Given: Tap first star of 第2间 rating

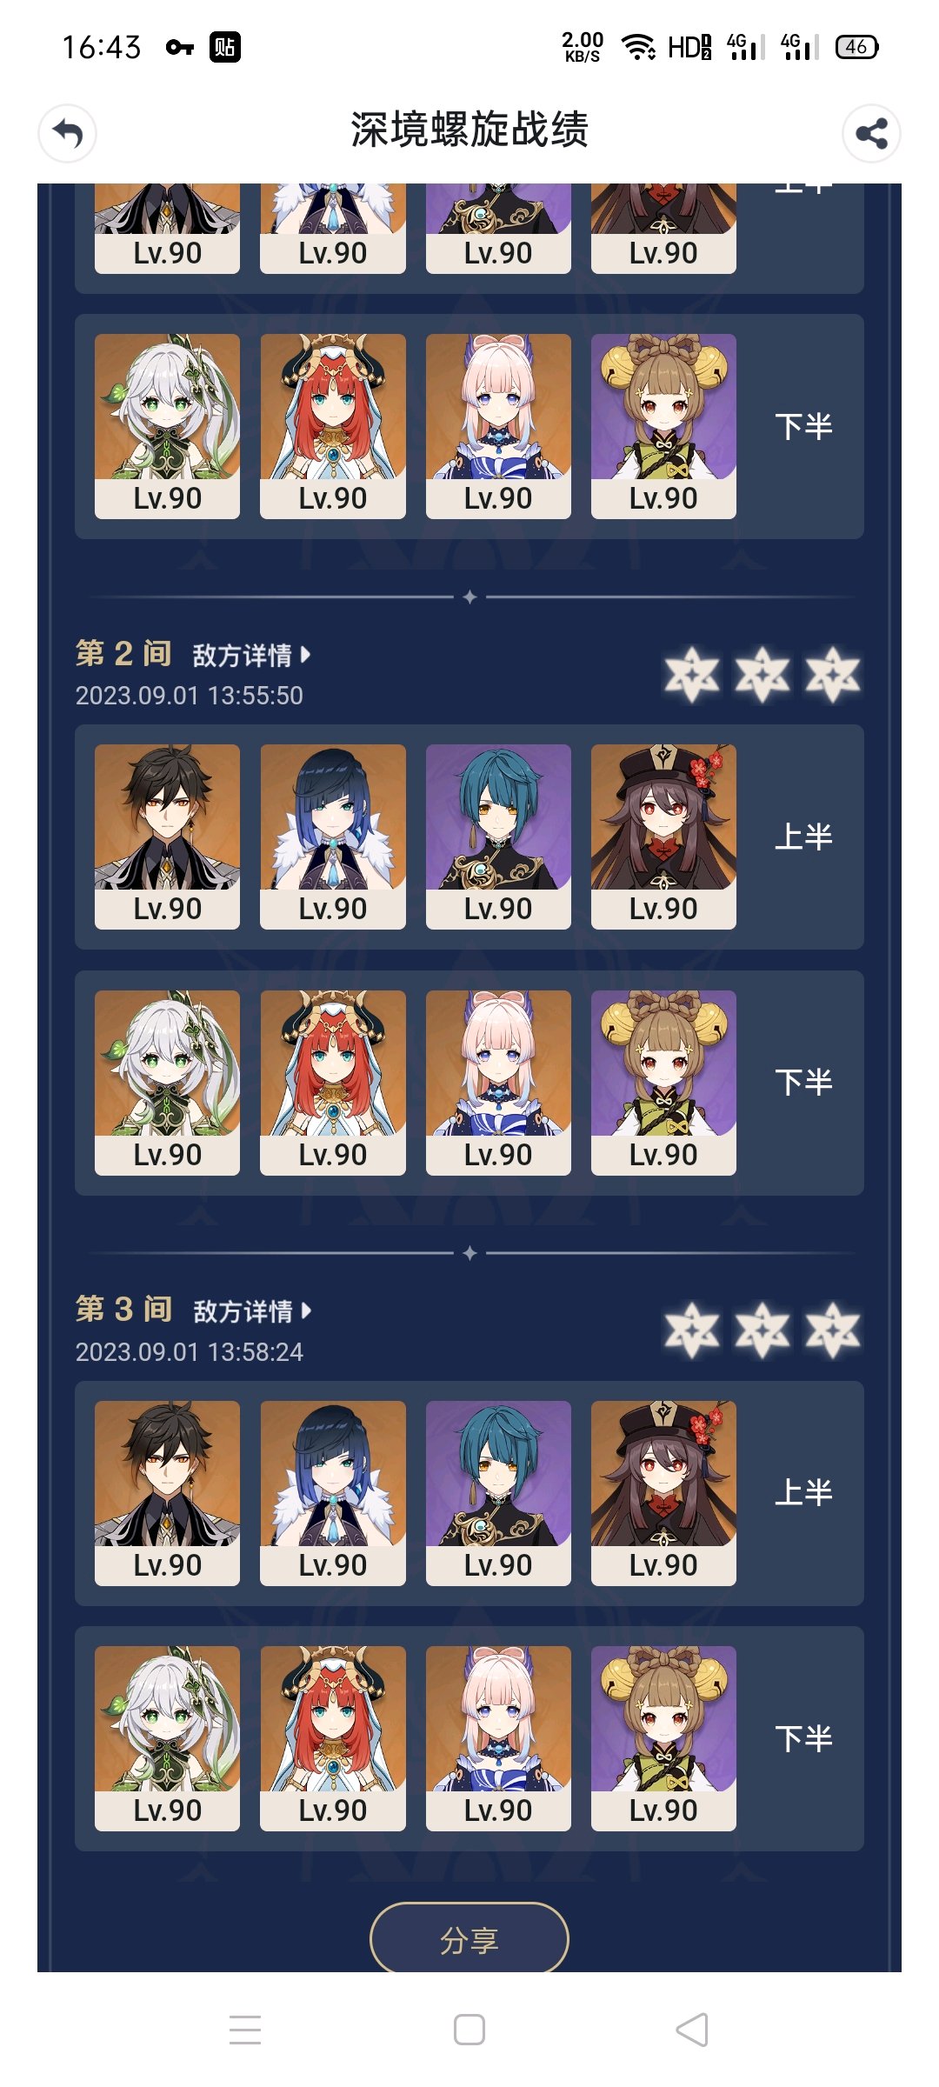Looking at the screenshot, I should pyautogui.click(x=692, y=674).
